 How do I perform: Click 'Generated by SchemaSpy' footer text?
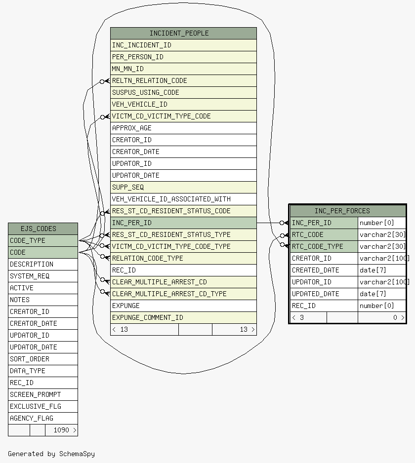coord(51,454)
